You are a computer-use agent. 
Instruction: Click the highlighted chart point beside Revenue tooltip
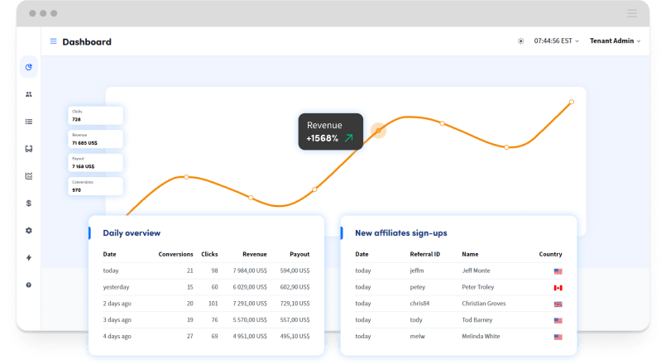[x=378, y=131]
